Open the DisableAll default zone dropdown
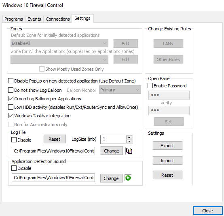The width and height of the screenshot is (224, 216). [x=59, y=43]
